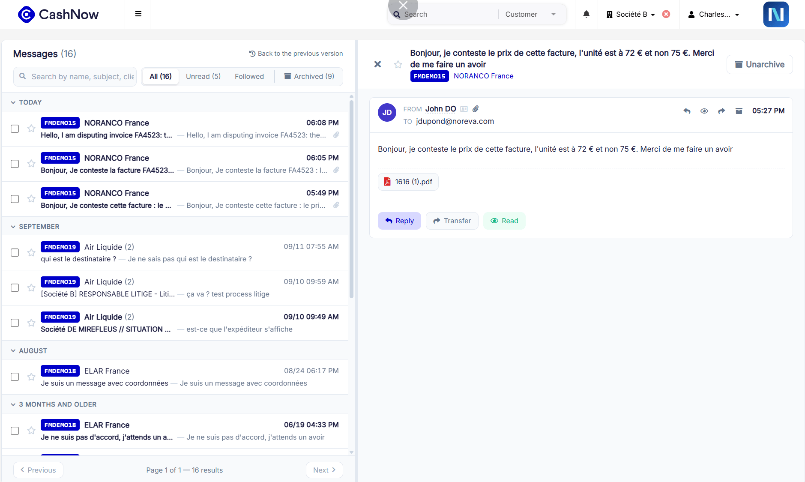Click the archive box icon beside 05:27 PM
Viewport: 805px width, 482px height.
pyautogui.click(x=739, y=111)
